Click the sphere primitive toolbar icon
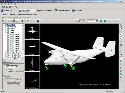The height and width of the screenshot is (93, 125). tap(6, 21)
